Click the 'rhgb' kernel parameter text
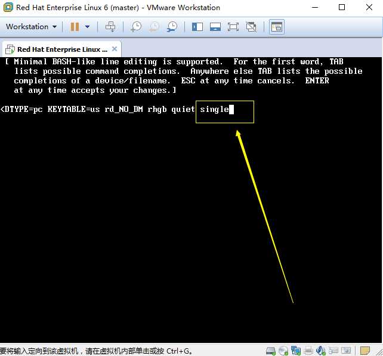 tap(157, 109)
